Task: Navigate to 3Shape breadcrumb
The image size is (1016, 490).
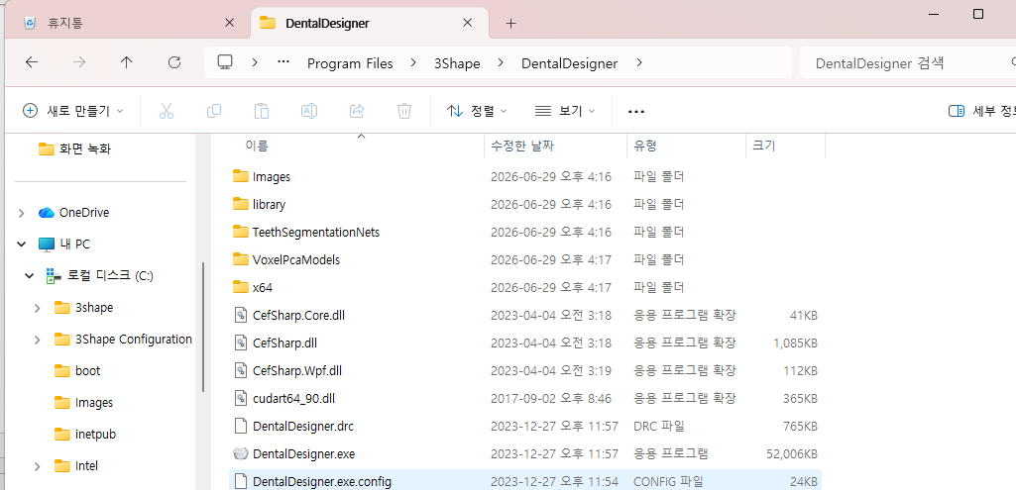Action: pyautogui.click(x=457, y=63)
